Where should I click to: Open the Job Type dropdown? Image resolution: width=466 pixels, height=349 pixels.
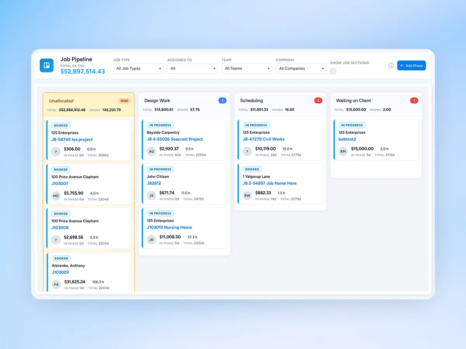pos(139,69)
